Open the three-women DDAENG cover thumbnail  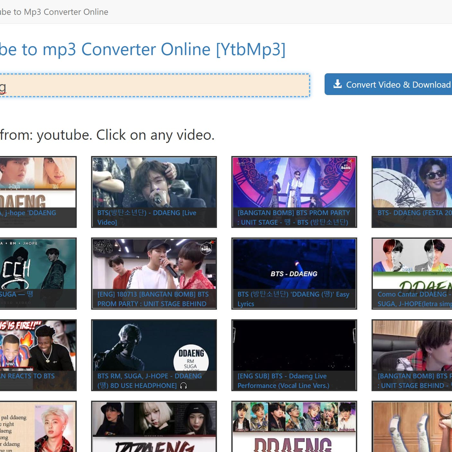point(154,427)
